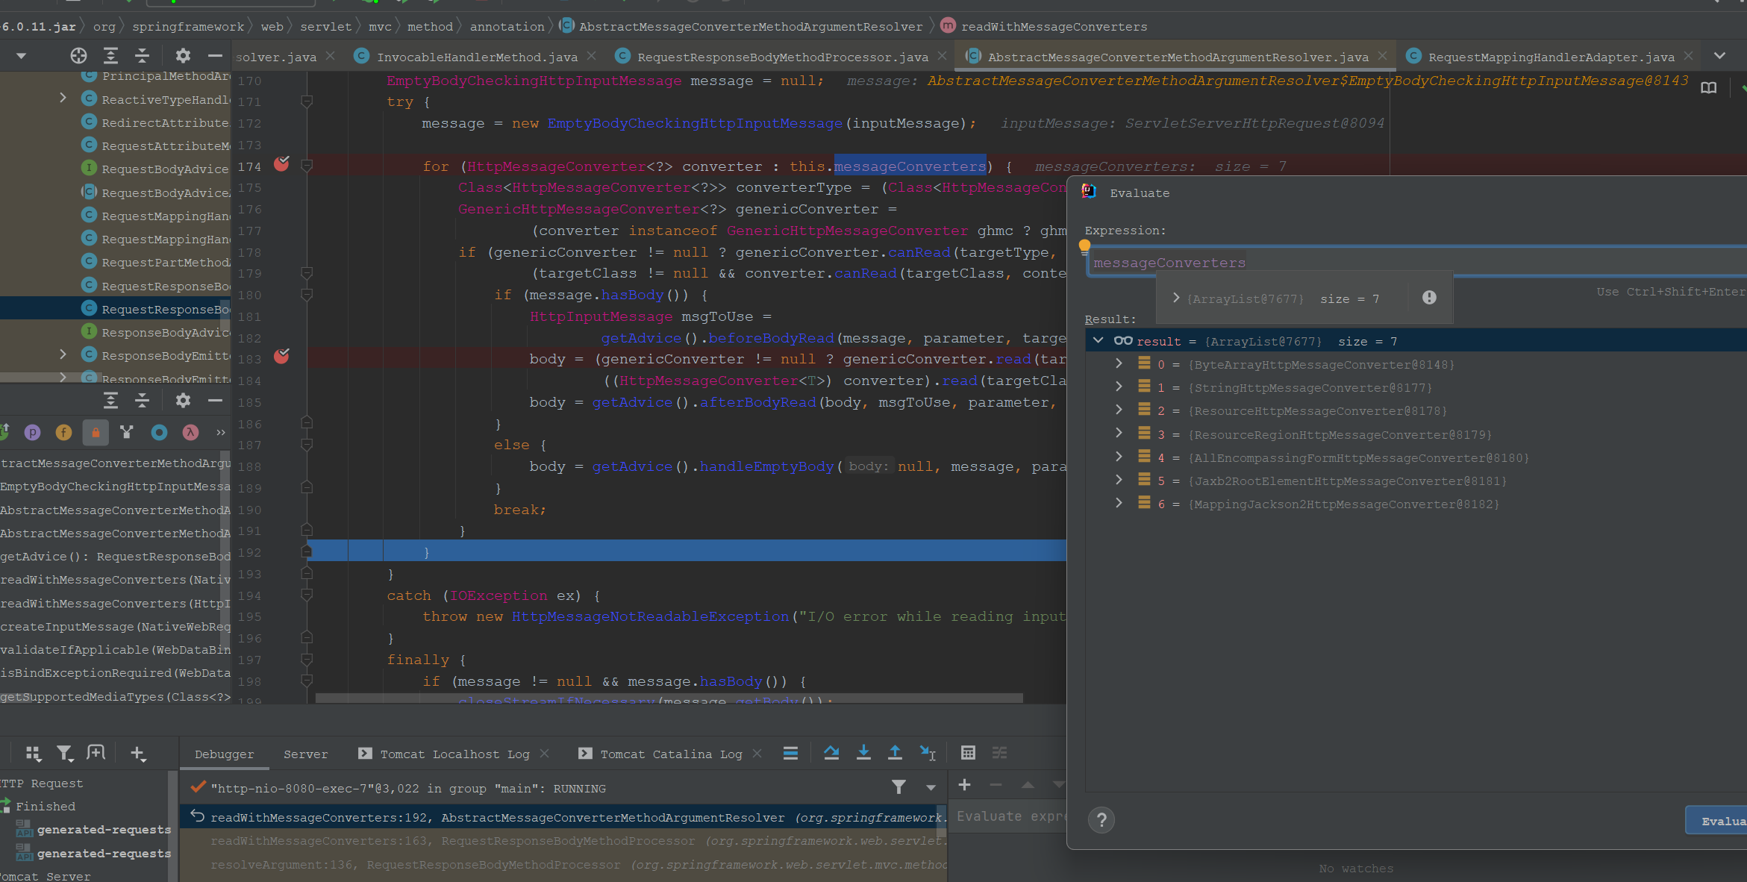Open the Evaluate Expression calculator icon
Screen dimensions: 1747x882
point(968,753)
